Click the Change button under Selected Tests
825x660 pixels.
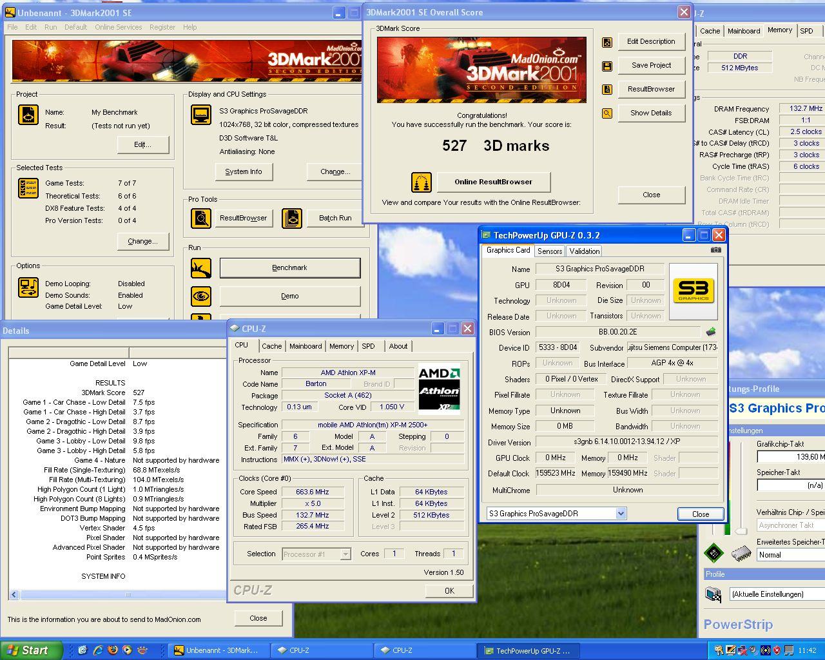(143, 241)
